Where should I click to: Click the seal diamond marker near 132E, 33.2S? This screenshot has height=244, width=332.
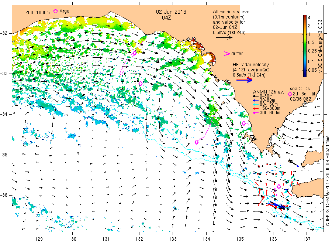[141, 84]
